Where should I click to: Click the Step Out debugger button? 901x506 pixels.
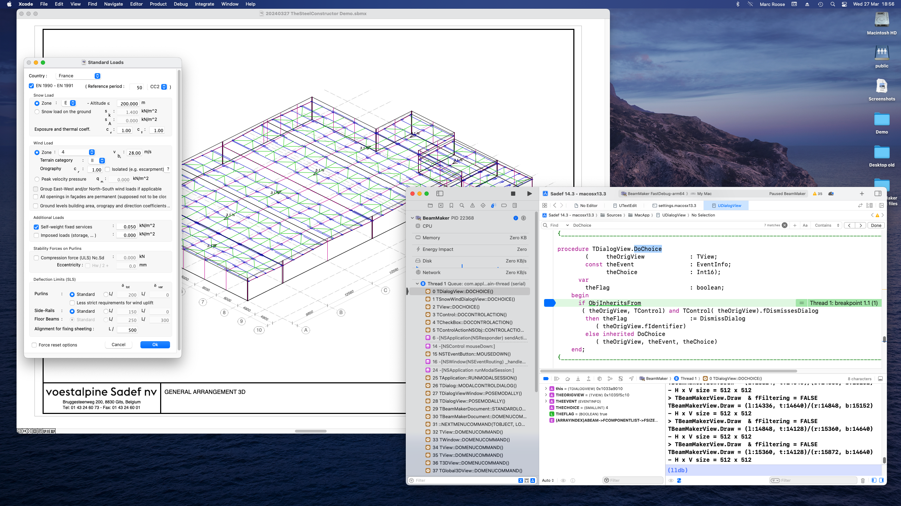coord(588,378)
